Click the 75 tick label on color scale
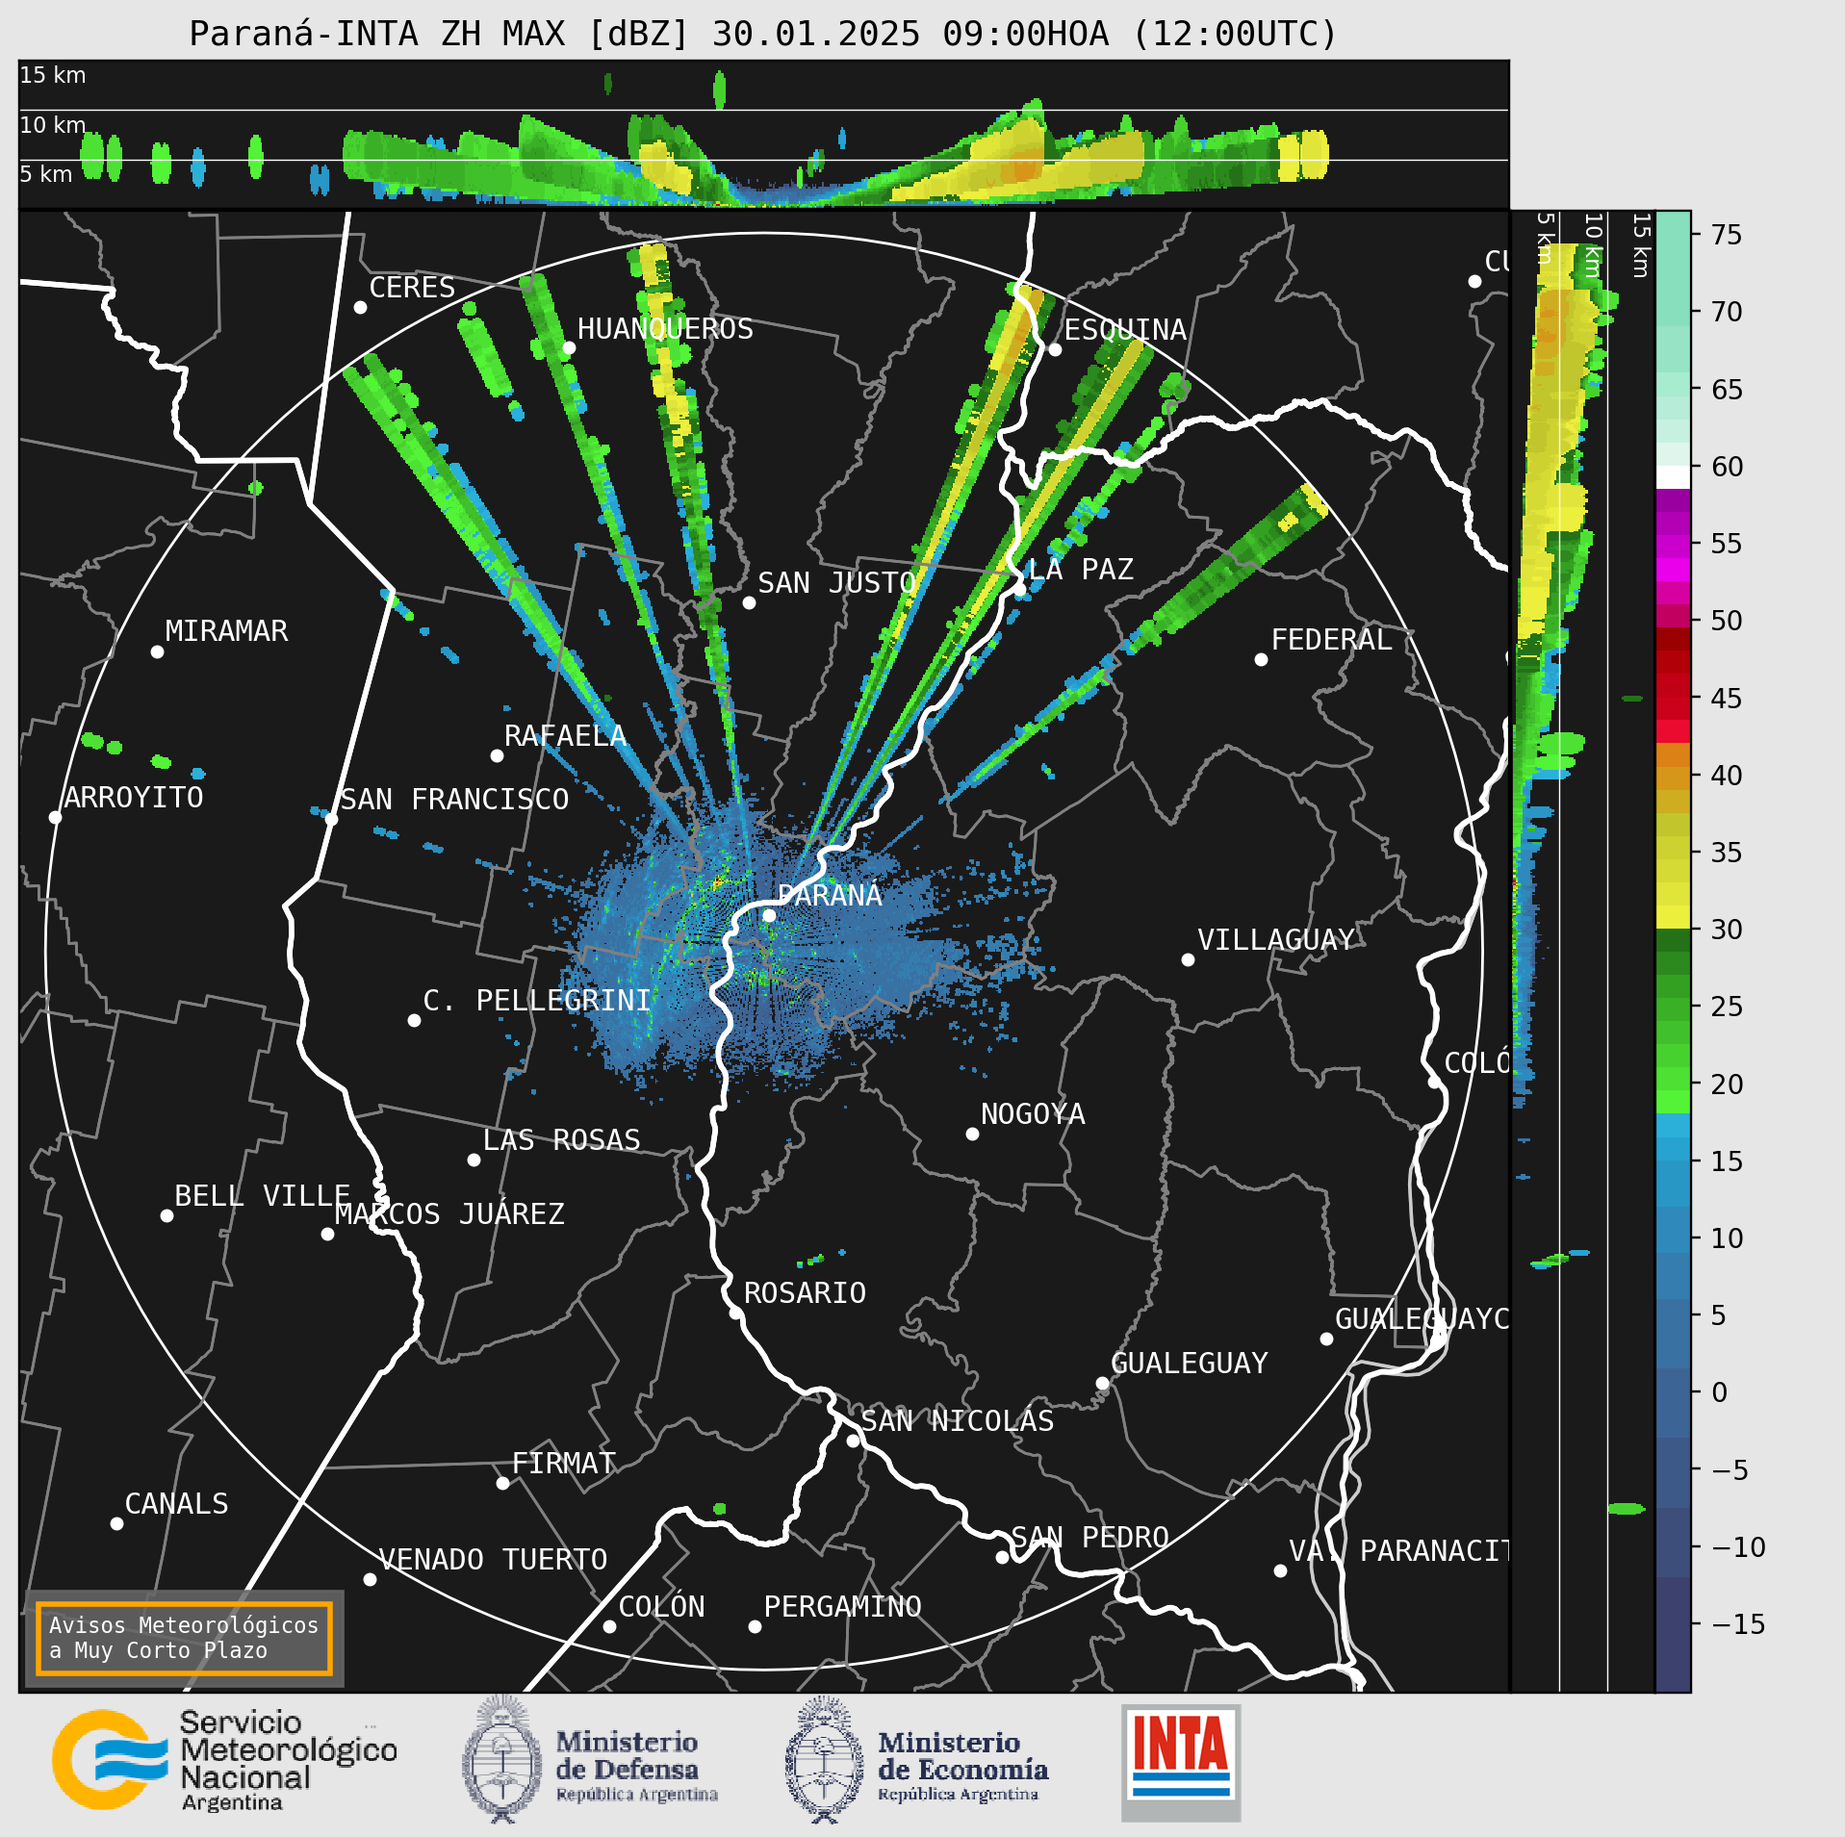 click(x=1727, y=235)
